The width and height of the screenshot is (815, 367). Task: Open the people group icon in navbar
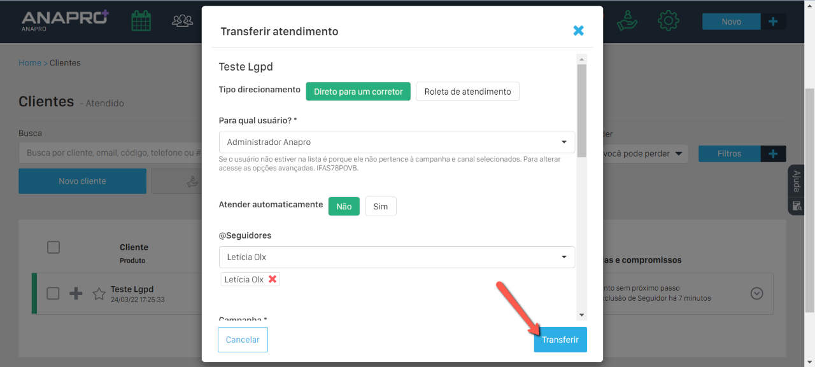182,21
